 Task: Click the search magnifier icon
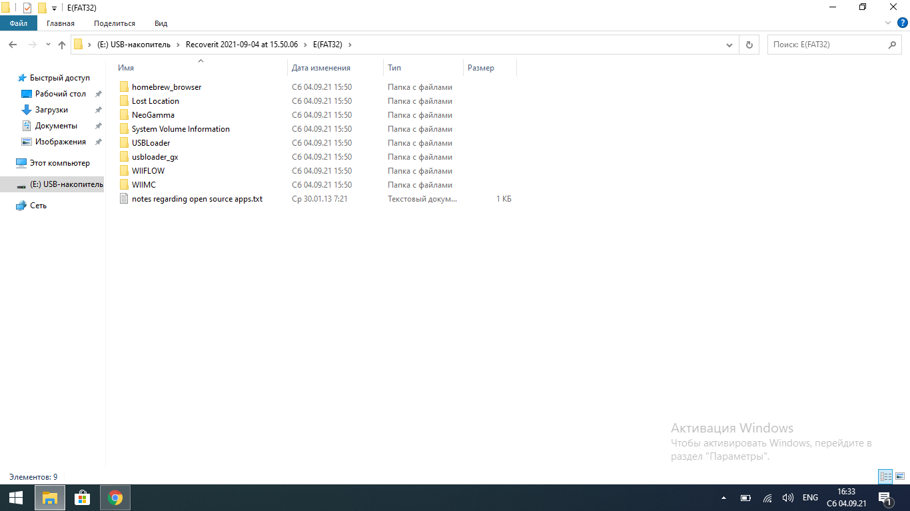(893, 45)
